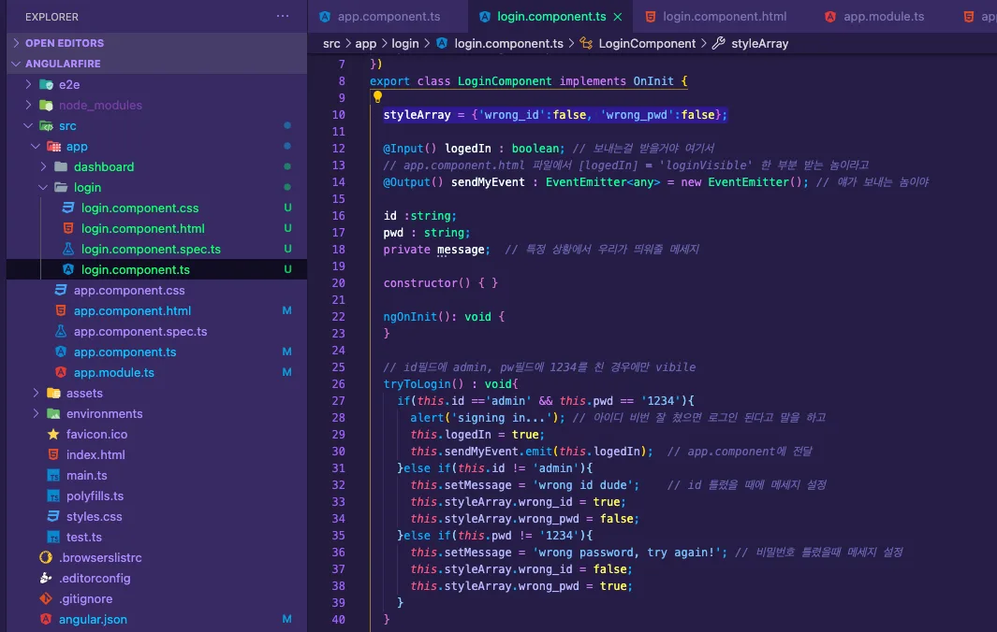Open Explorer more actions ellipsis
Image resolution: width=997 pixels, height=632 pixels.
pos(283,17)
